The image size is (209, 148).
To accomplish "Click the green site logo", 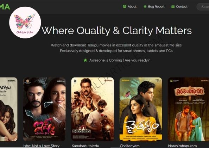I will pos(5,7).
